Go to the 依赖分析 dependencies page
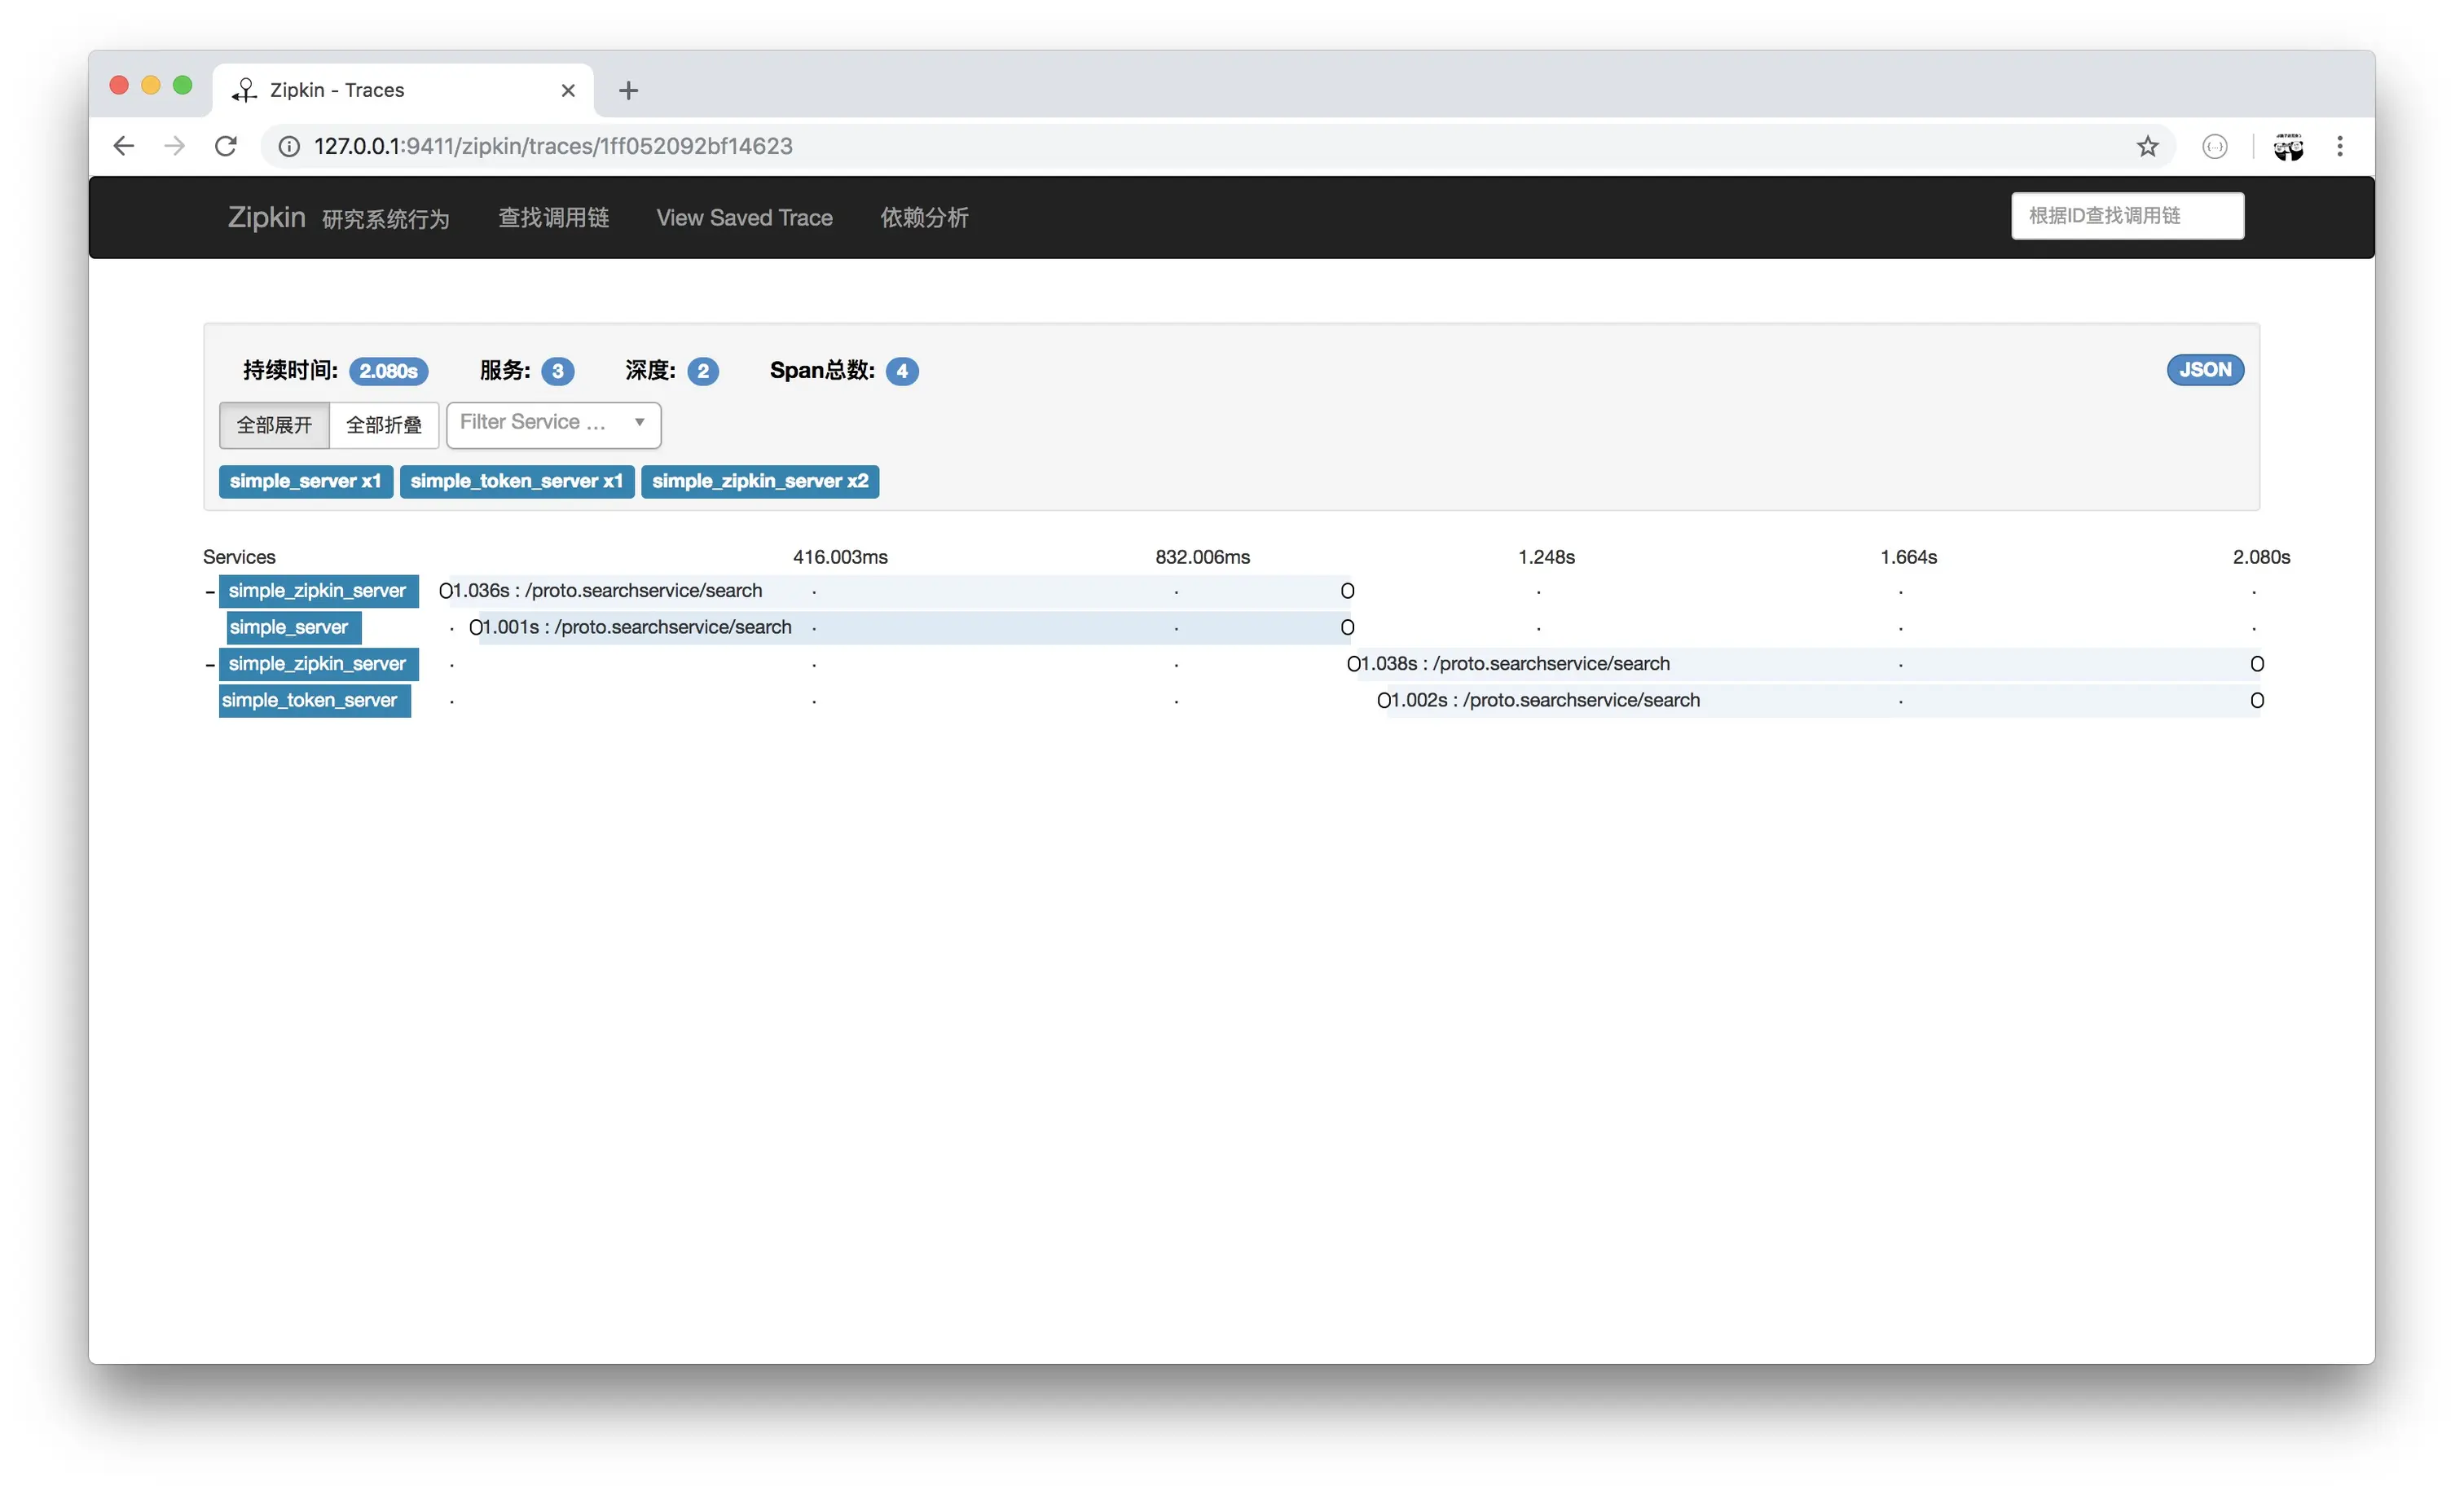The height and width of the screenshot is (1491, 2464). coord(924,217)
